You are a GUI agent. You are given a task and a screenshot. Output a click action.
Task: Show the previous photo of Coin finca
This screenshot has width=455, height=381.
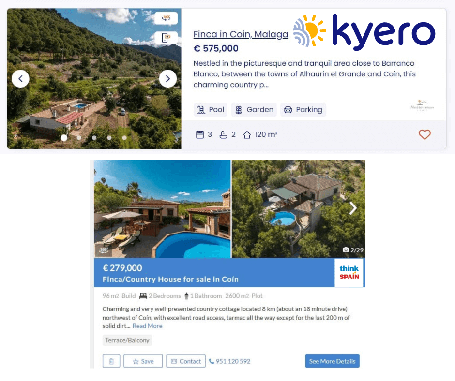tap(20, 79)
